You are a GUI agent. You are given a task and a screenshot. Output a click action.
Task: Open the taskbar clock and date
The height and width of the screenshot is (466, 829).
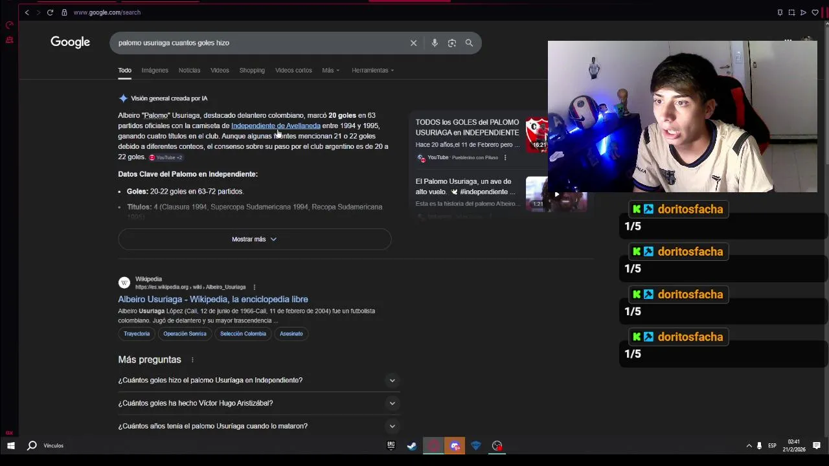[x=793, y=445]
